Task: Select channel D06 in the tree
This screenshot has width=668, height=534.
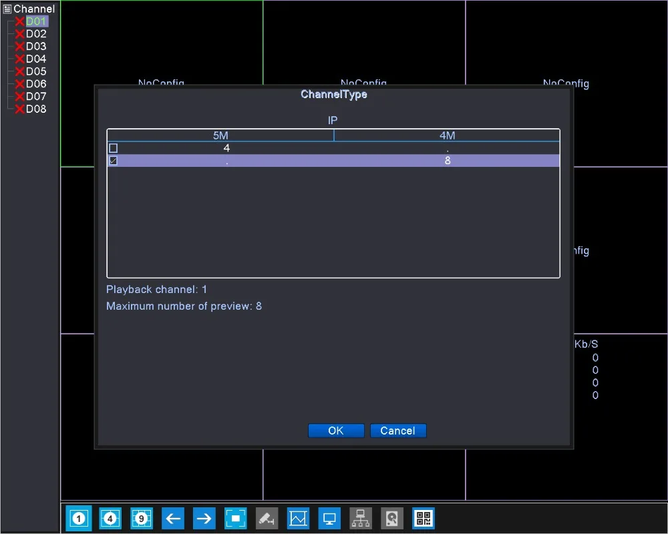Action: 36,83
